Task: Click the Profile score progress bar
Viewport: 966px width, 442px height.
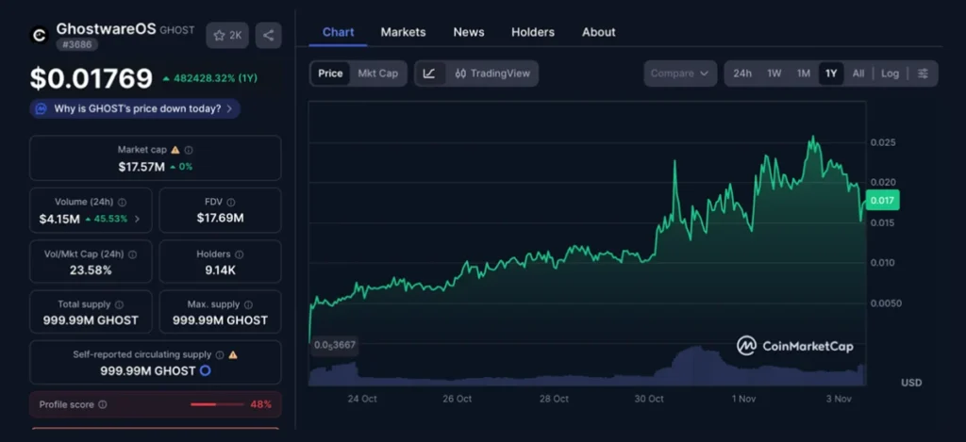Action: (217, 404)
